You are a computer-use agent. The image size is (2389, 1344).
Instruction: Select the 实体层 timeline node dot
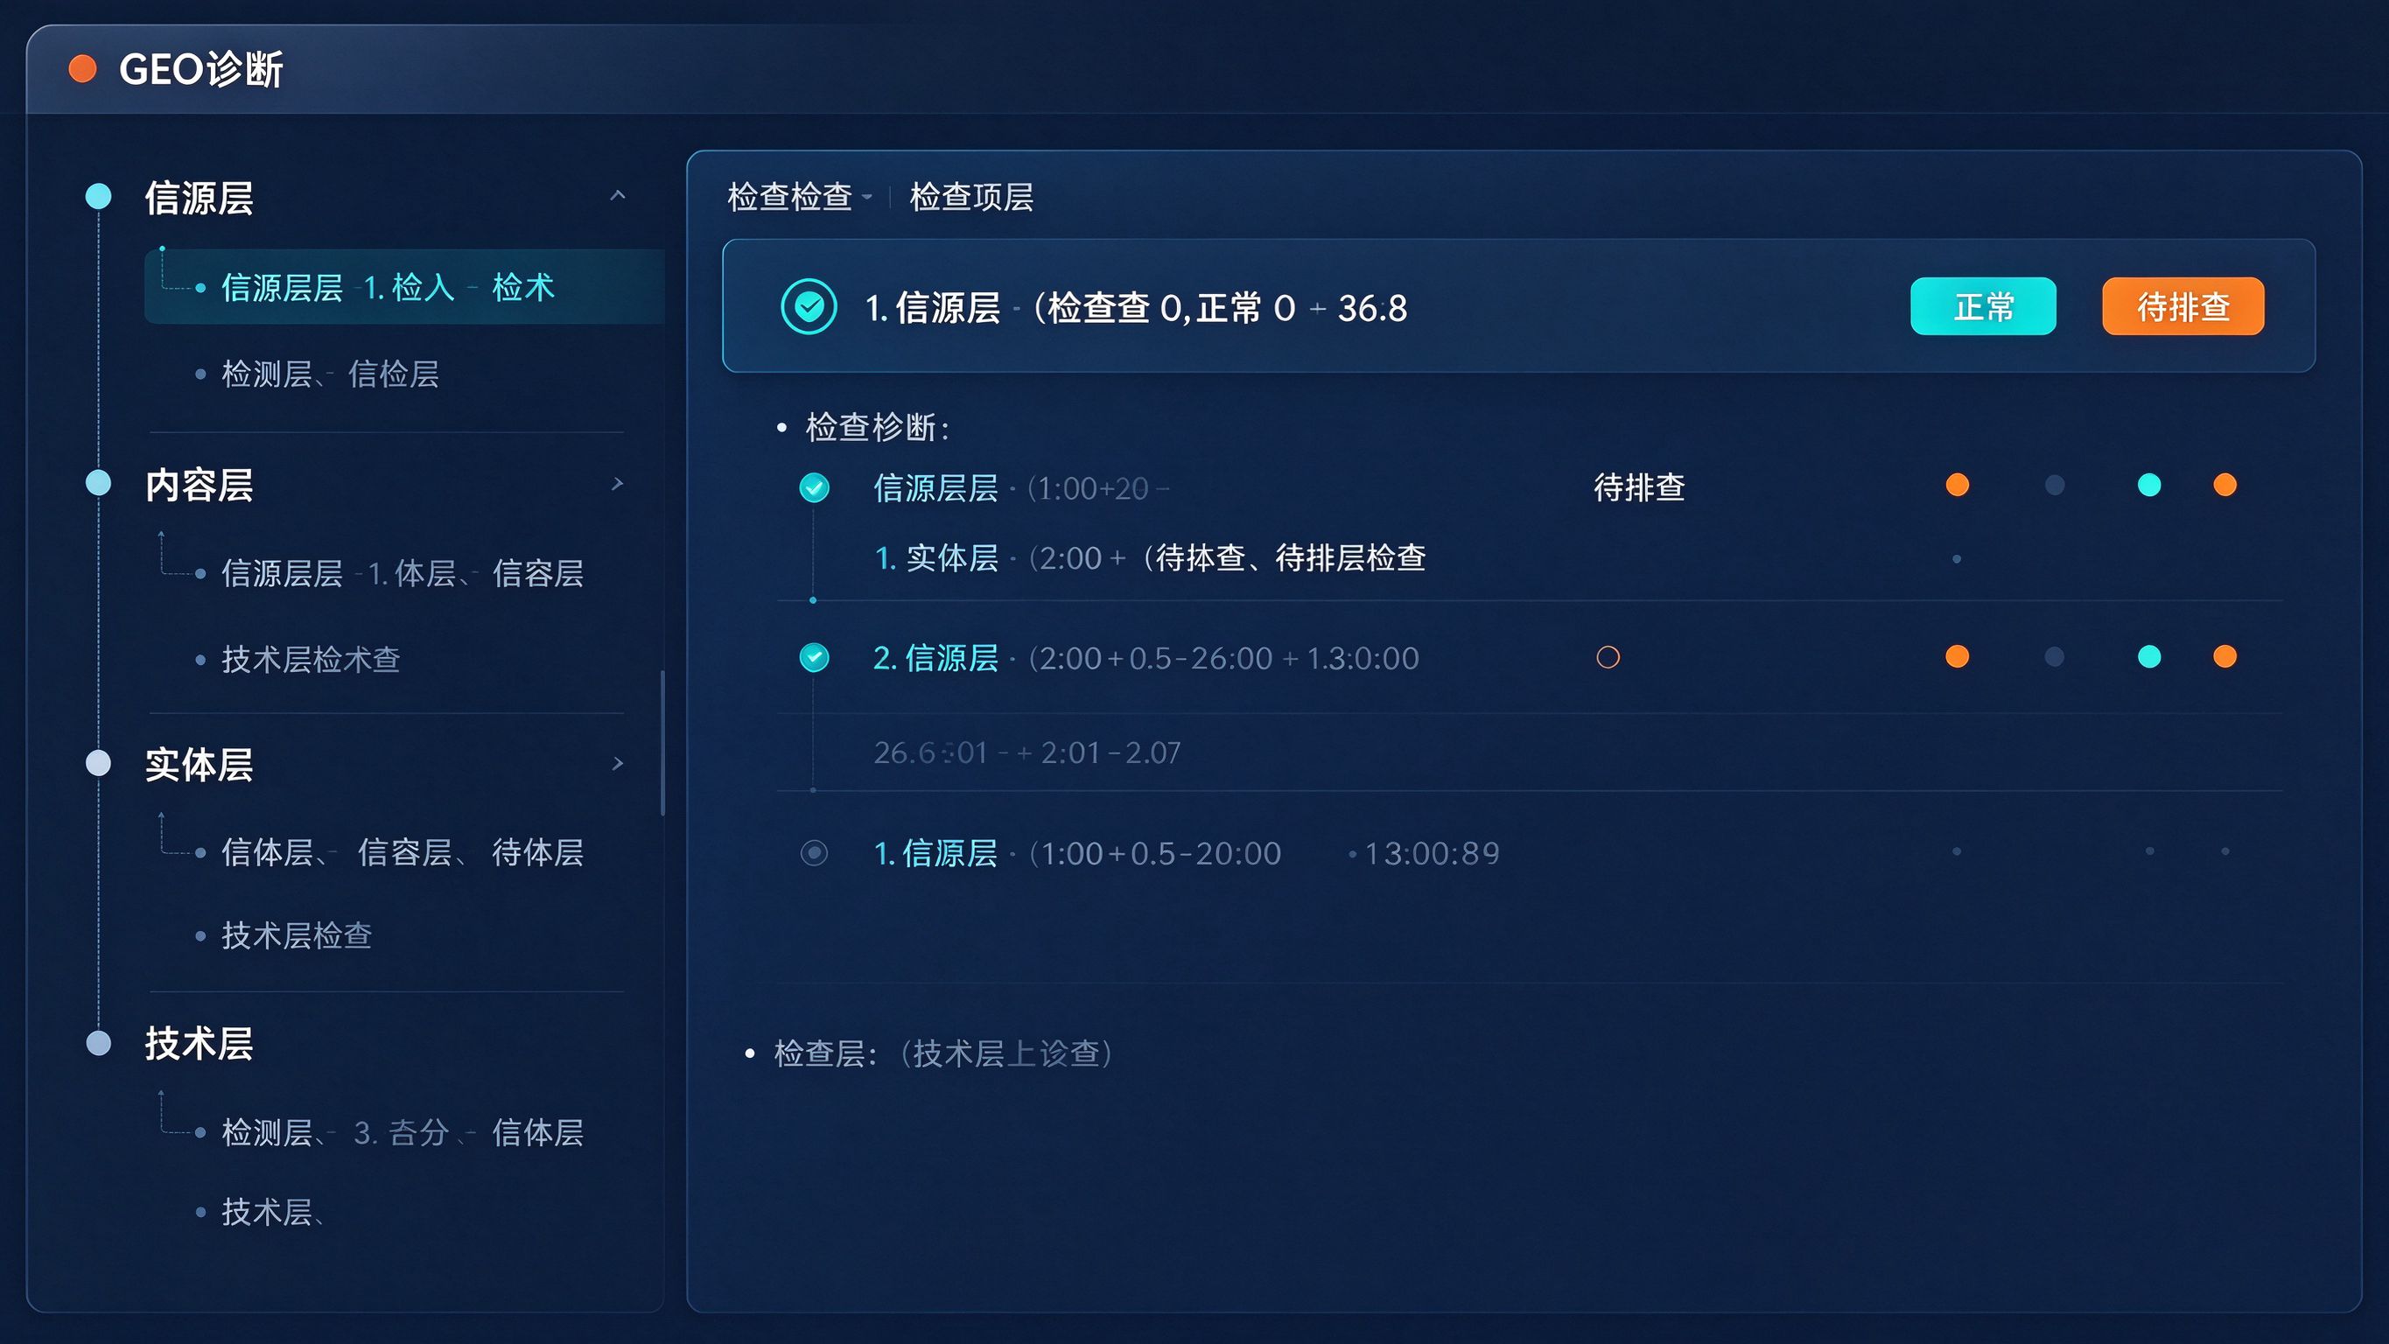(98, 763)
